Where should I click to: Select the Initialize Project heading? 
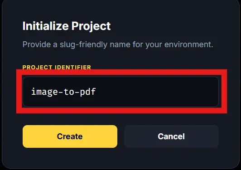tap(67, 26)
